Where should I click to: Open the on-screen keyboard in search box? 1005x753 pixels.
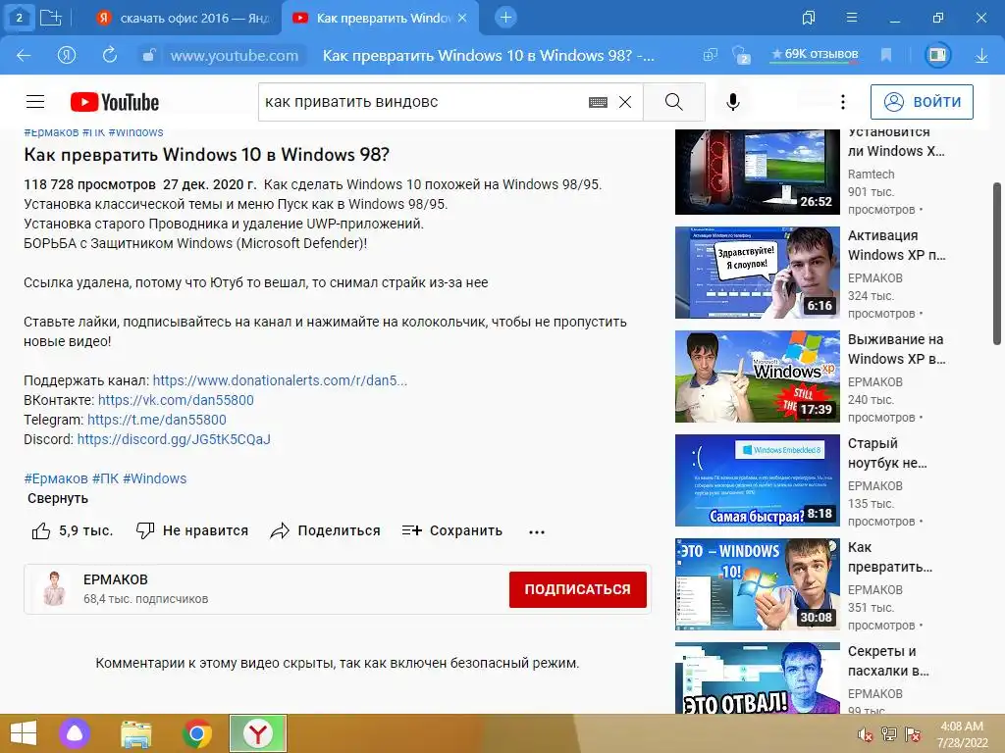coord(598,102)
